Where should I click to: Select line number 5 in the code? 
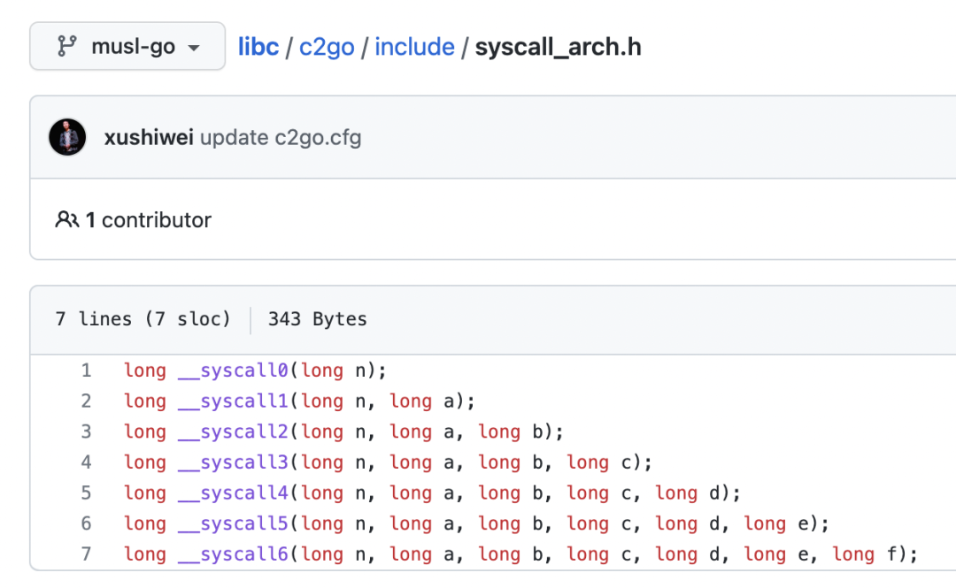[87, 493]
